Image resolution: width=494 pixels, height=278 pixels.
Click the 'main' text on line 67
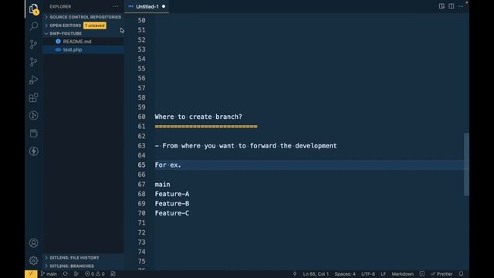162,185
